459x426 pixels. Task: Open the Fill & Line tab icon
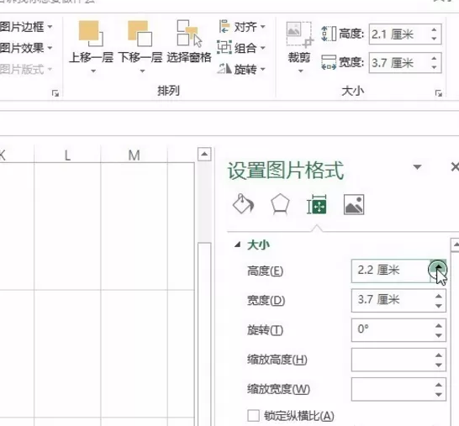243,204
